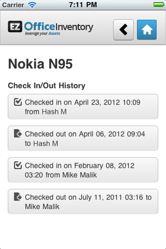Click the empty area below the history list
Image resolution: width=166 pixels, height=249 pixels.
click(x=83, y=231)
